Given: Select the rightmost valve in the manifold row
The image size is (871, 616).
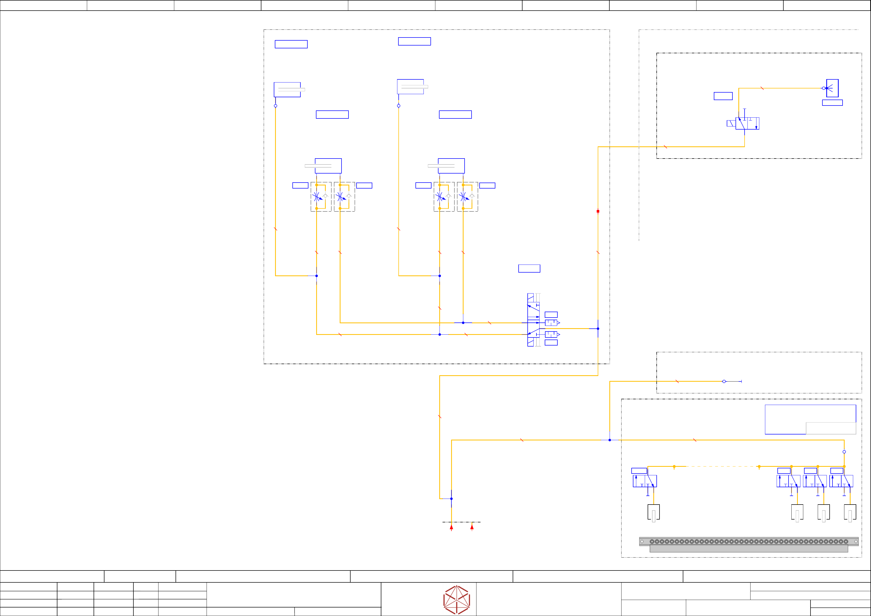Looking at the screenshot, I should click(x=841, y=481).
